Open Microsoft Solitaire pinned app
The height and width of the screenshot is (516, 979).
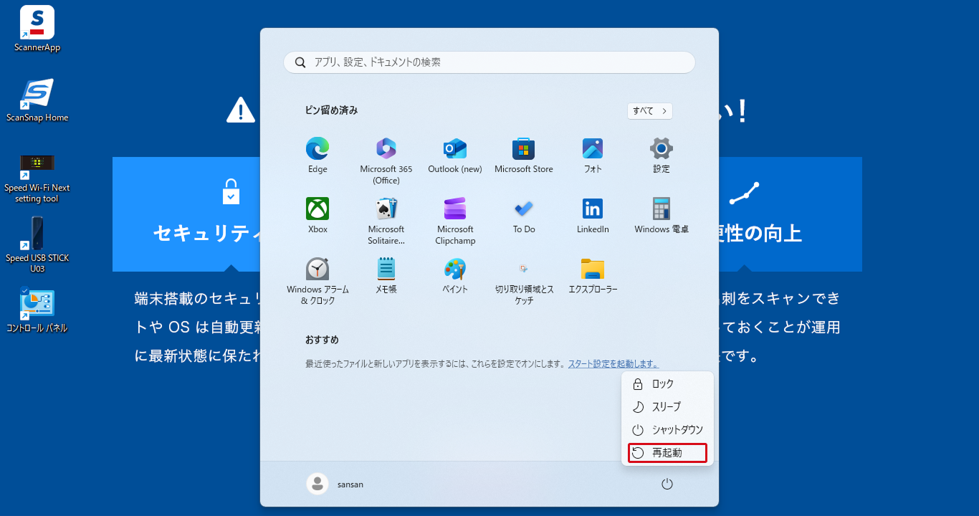coord(386,221)
